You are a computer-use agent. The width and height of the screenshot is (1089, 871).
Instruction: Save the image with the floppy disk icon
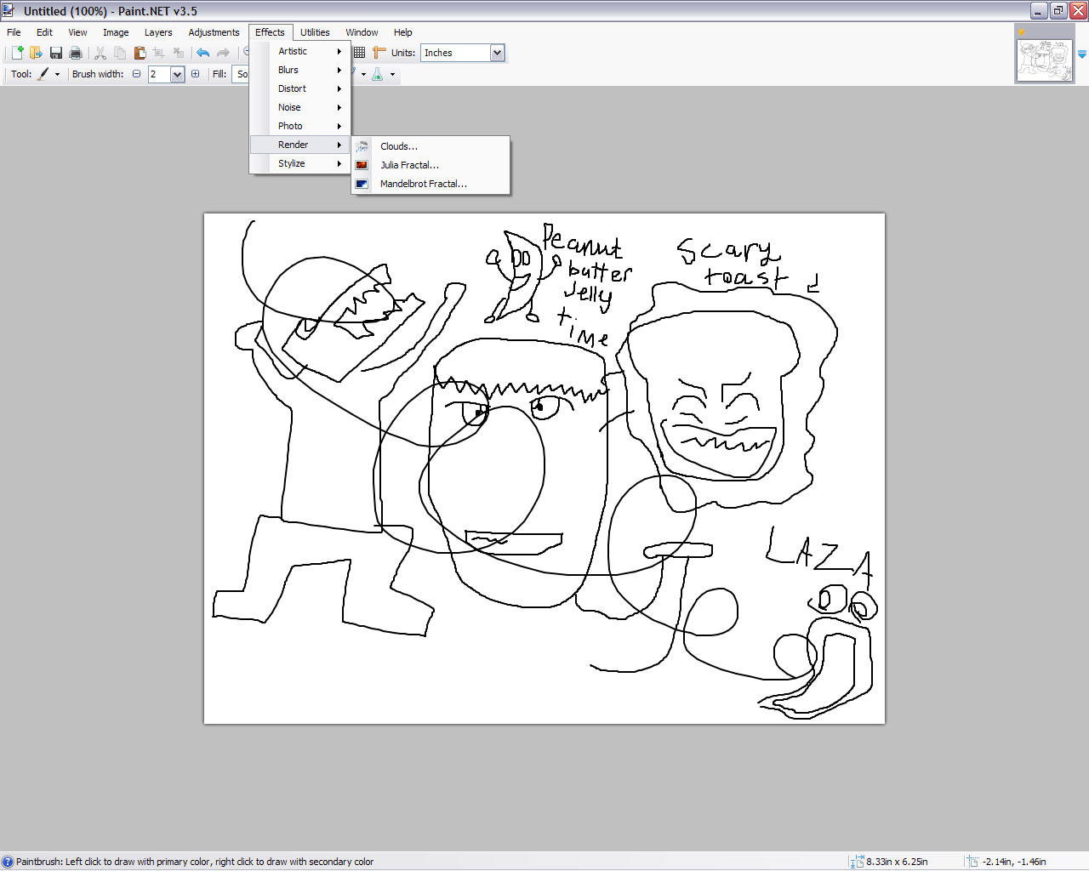click(56, 53)
